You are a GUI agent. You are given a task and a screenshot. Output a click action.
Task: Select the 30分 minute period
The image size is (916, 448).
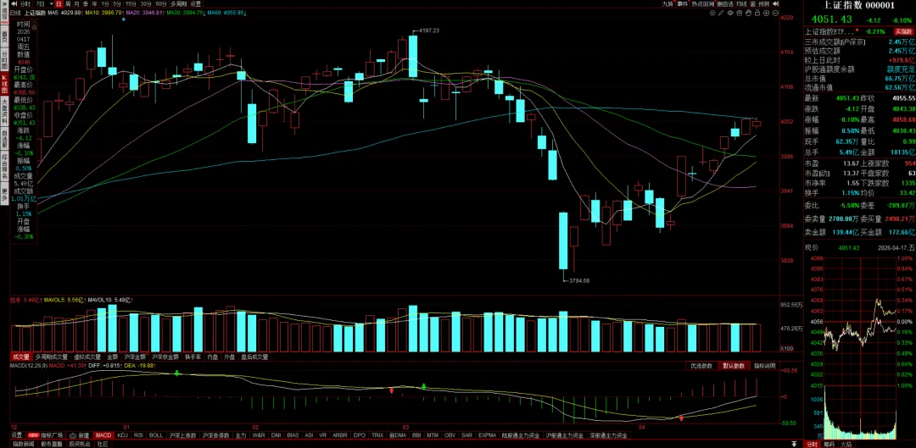point(147,4)
